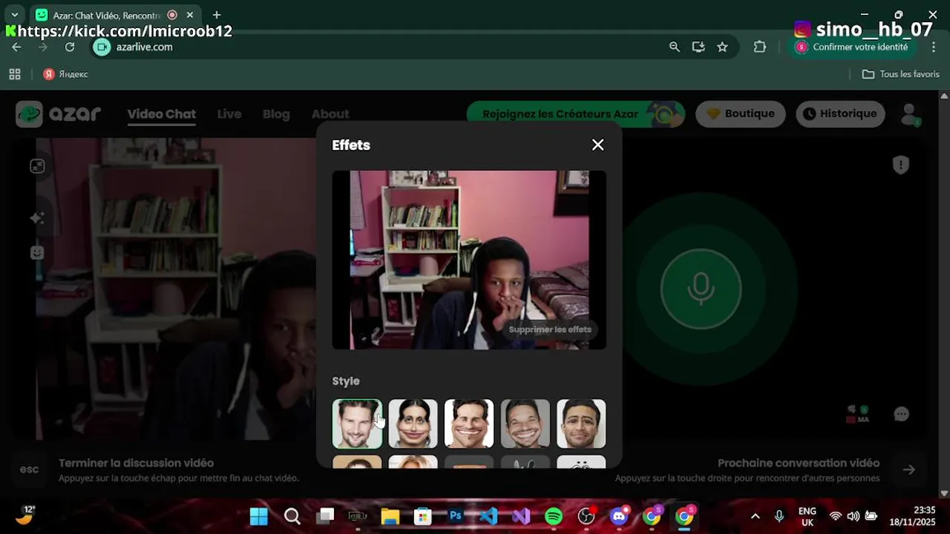
Task: Select the first style effect, the bearded man face
Action: [x=357, y=423]
